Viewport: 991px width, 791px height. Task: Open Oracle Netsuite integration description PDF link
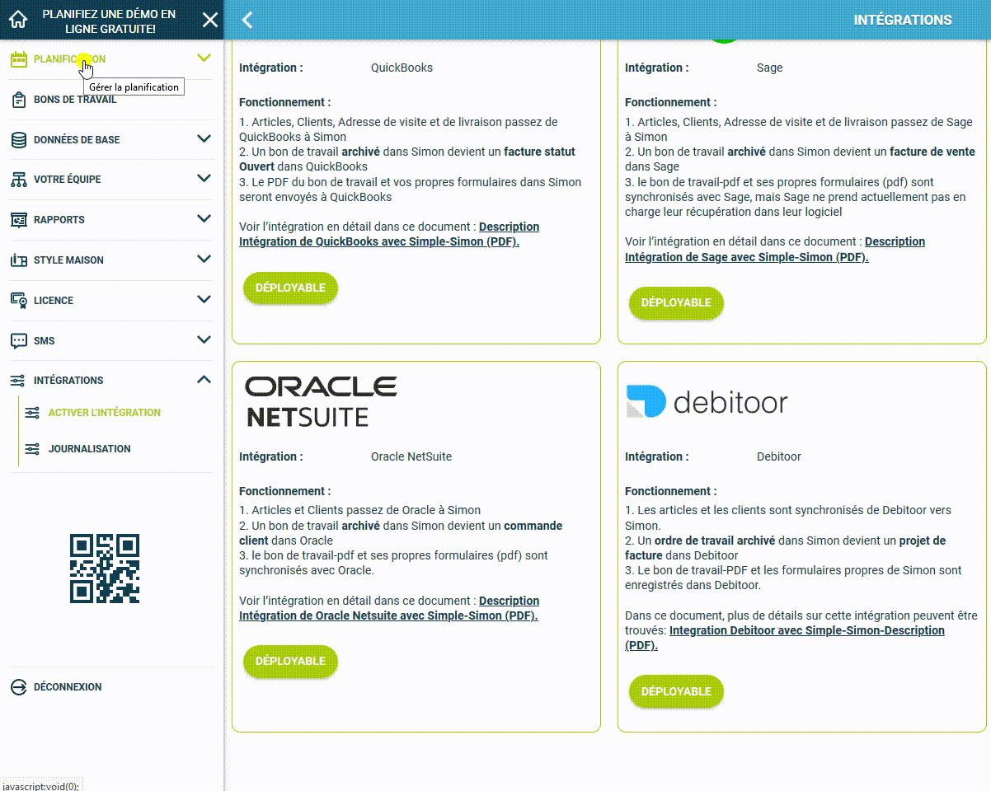click(x=389, y=608)
